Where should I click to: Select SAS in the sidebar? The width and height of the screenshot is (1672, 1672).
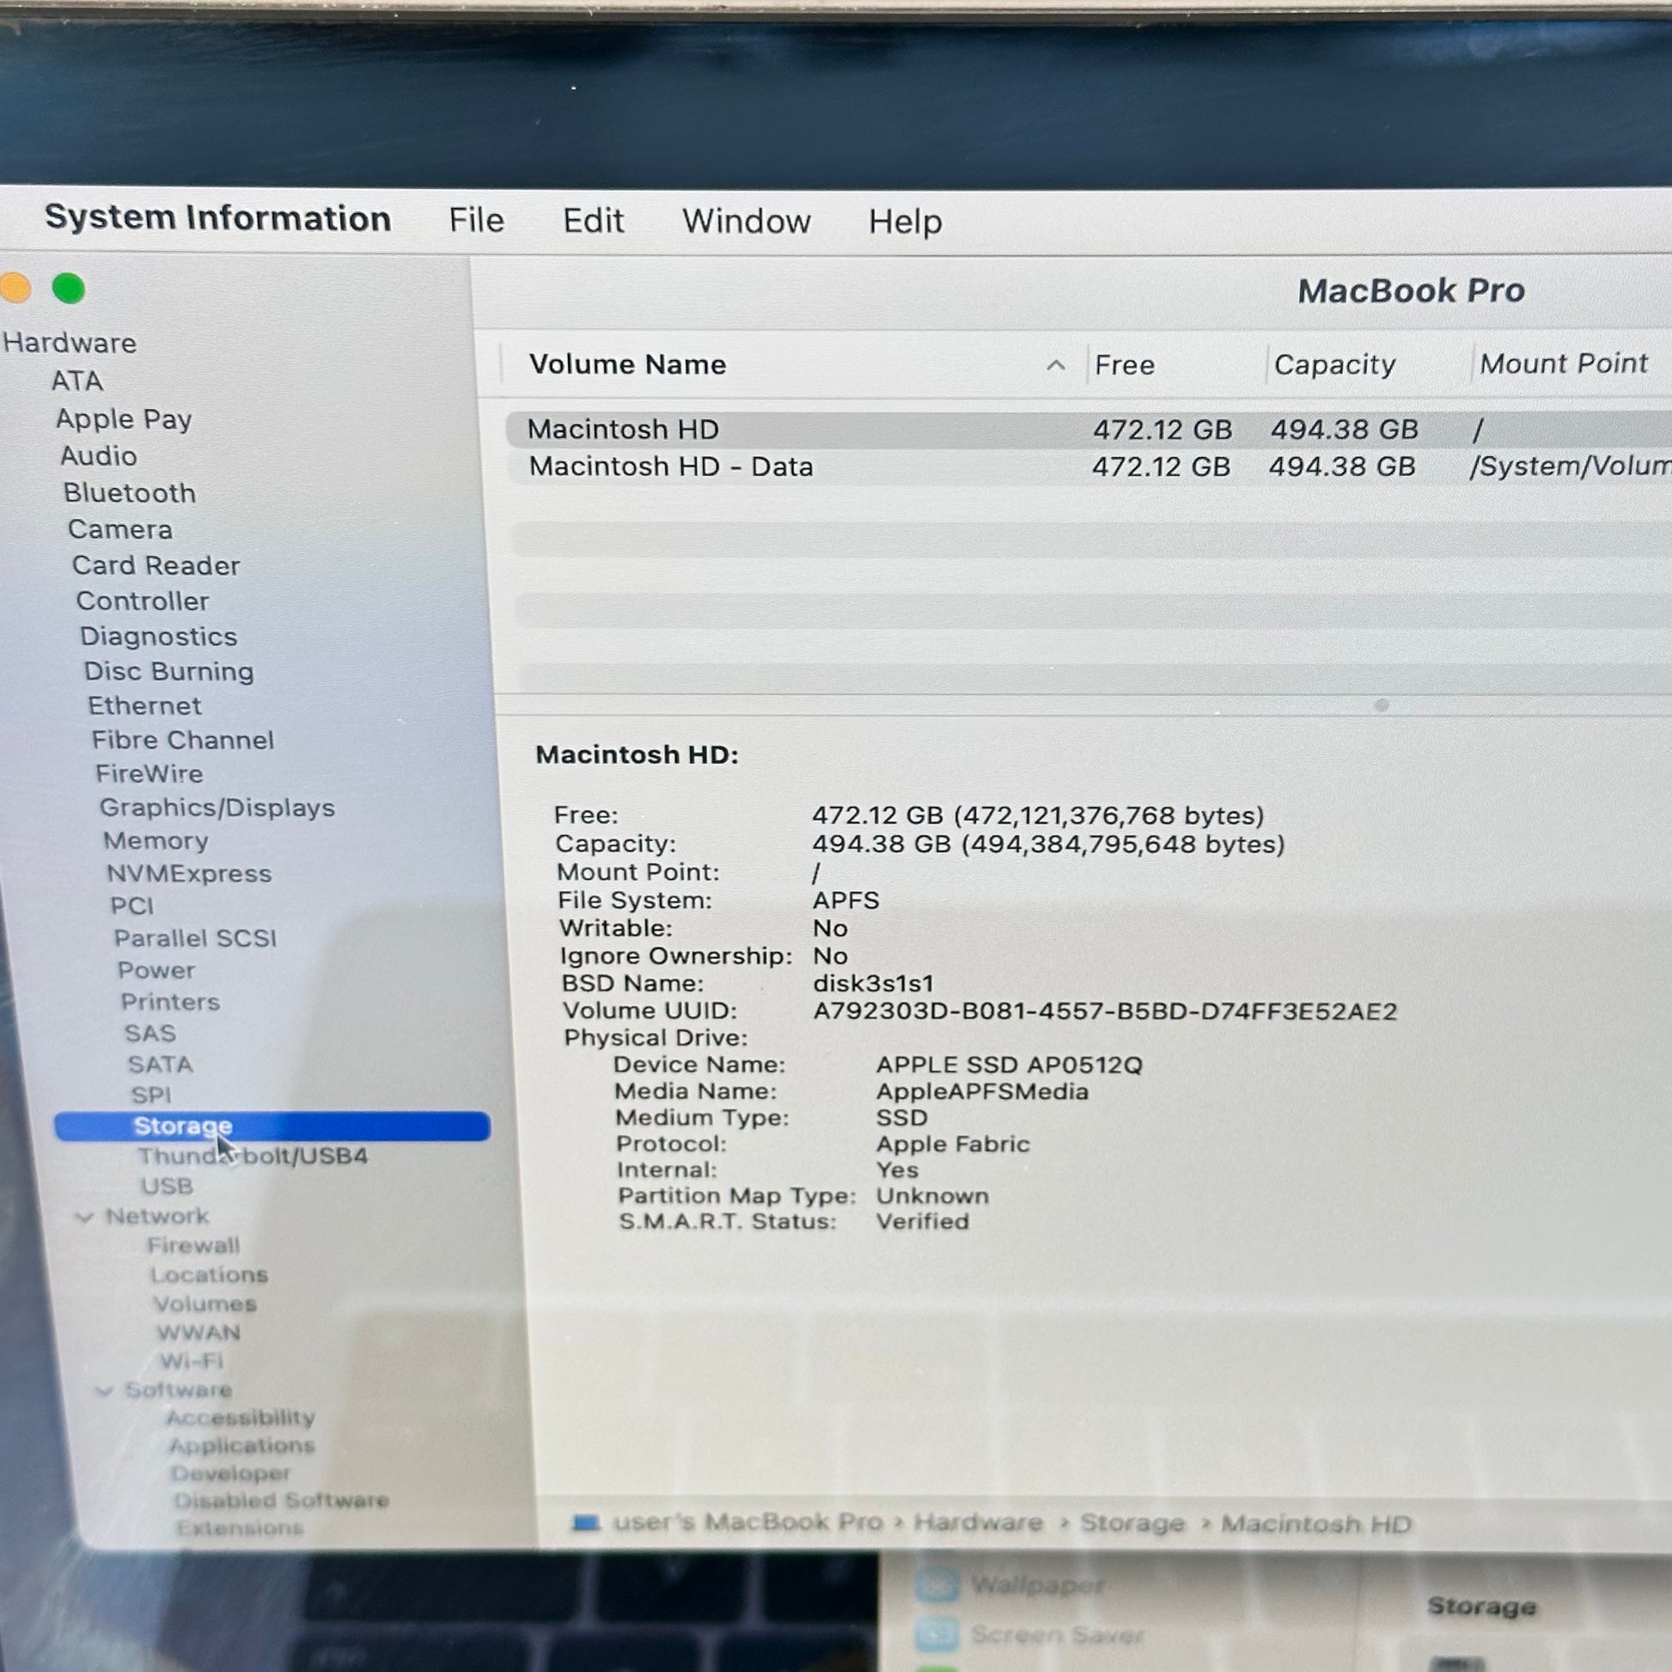pyautogui.click(x=150, y=1034)
